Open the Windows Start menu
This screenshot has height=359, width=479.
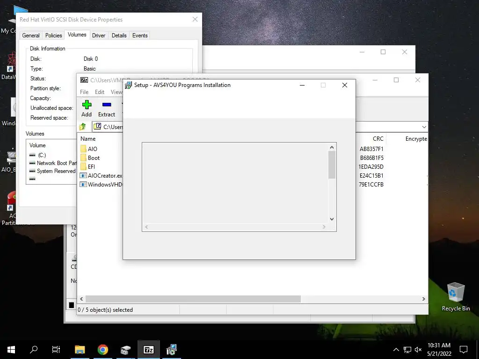point(11,350)
